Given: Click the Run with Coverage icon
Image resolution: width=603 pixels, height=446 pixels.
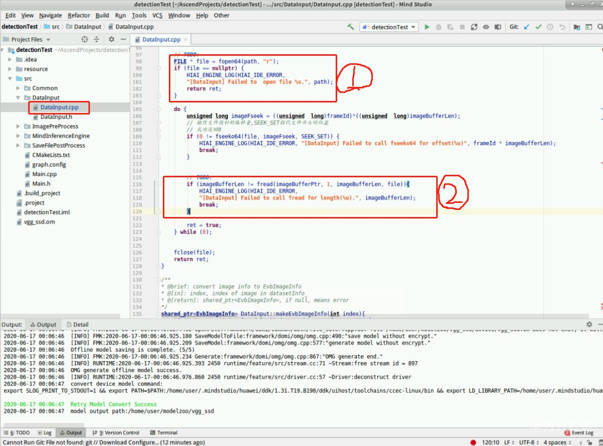Looking at the screenshot, I should coord(450,27).
